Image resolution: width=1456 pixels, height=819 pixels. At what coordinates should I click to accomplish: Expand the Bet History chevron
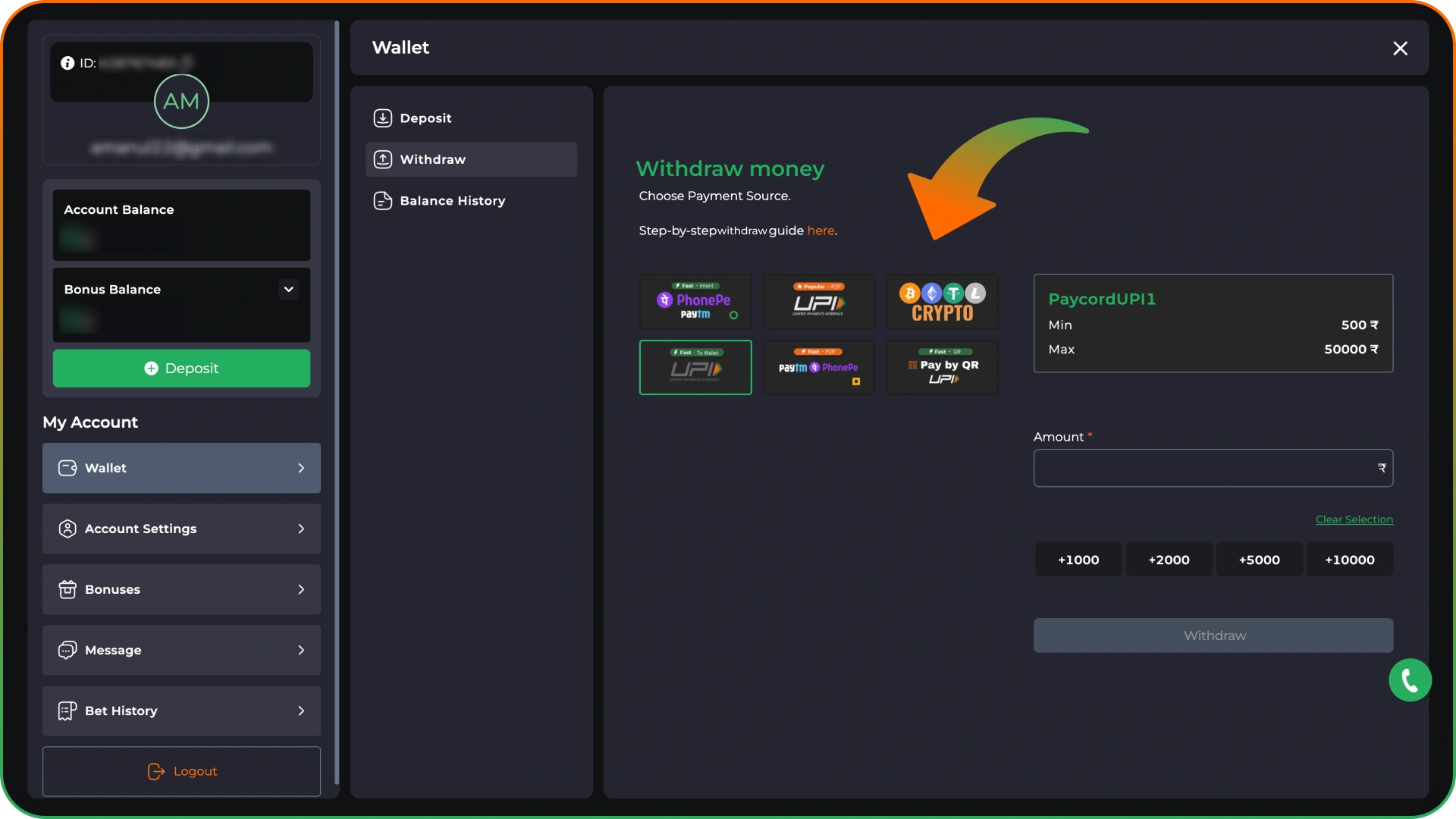(301, 711)
